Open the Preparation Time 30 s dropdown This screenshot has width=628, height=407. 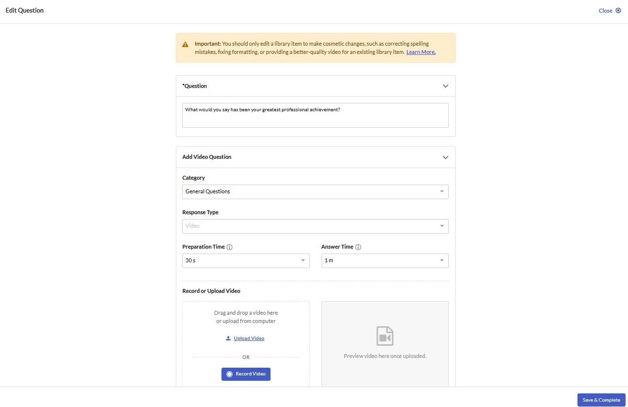click(246, 261)
